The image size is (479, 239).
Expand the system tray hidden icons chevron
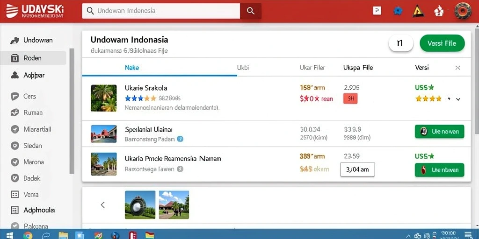click(408, 236)
